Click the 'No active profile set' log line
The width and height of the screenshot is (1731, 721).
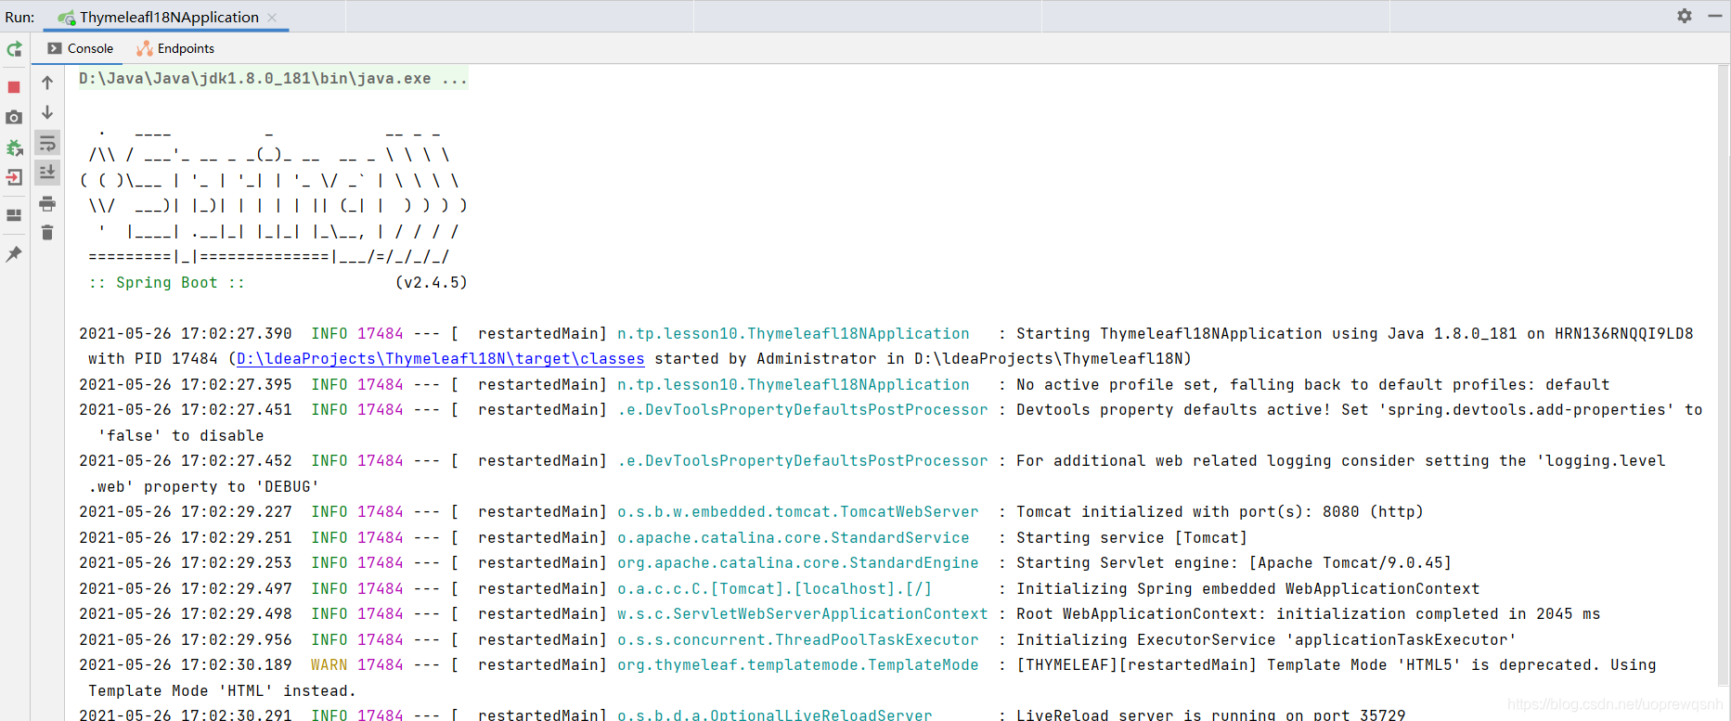point(844,385)
